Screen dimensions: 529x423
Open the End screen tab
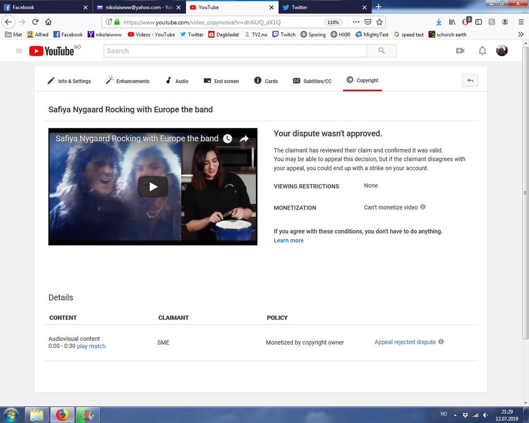[221, 81]
